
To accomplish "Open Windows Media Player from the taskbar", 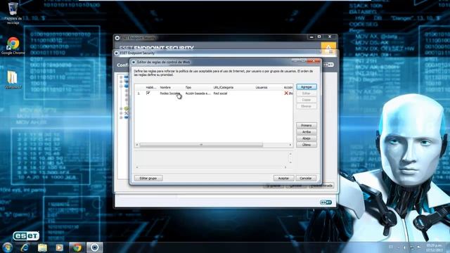I will point(59,247).
